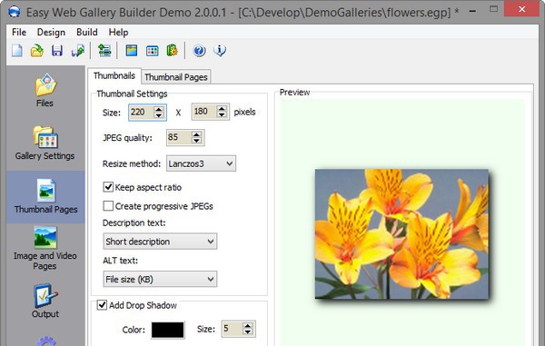Screen dimensions: 545x346
Task: Open help with the question mark icon
Action: coord(200,51)
